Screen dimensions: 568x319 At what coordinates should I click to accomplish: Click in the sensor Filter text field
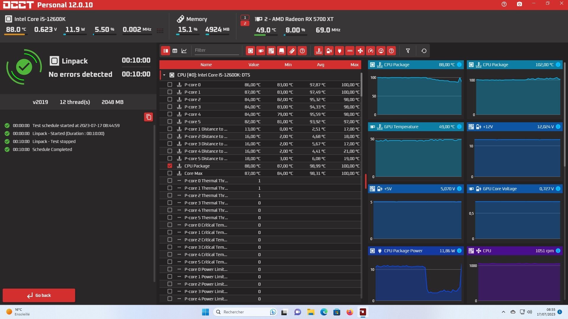(216, 50)
